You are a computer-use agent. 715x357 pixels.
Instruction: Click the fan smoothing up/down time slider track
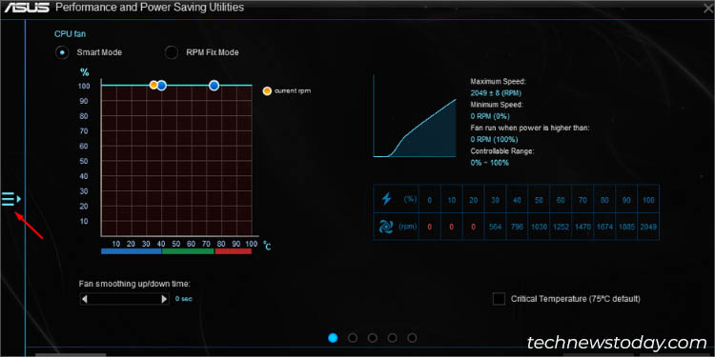[x=125, y=299]
